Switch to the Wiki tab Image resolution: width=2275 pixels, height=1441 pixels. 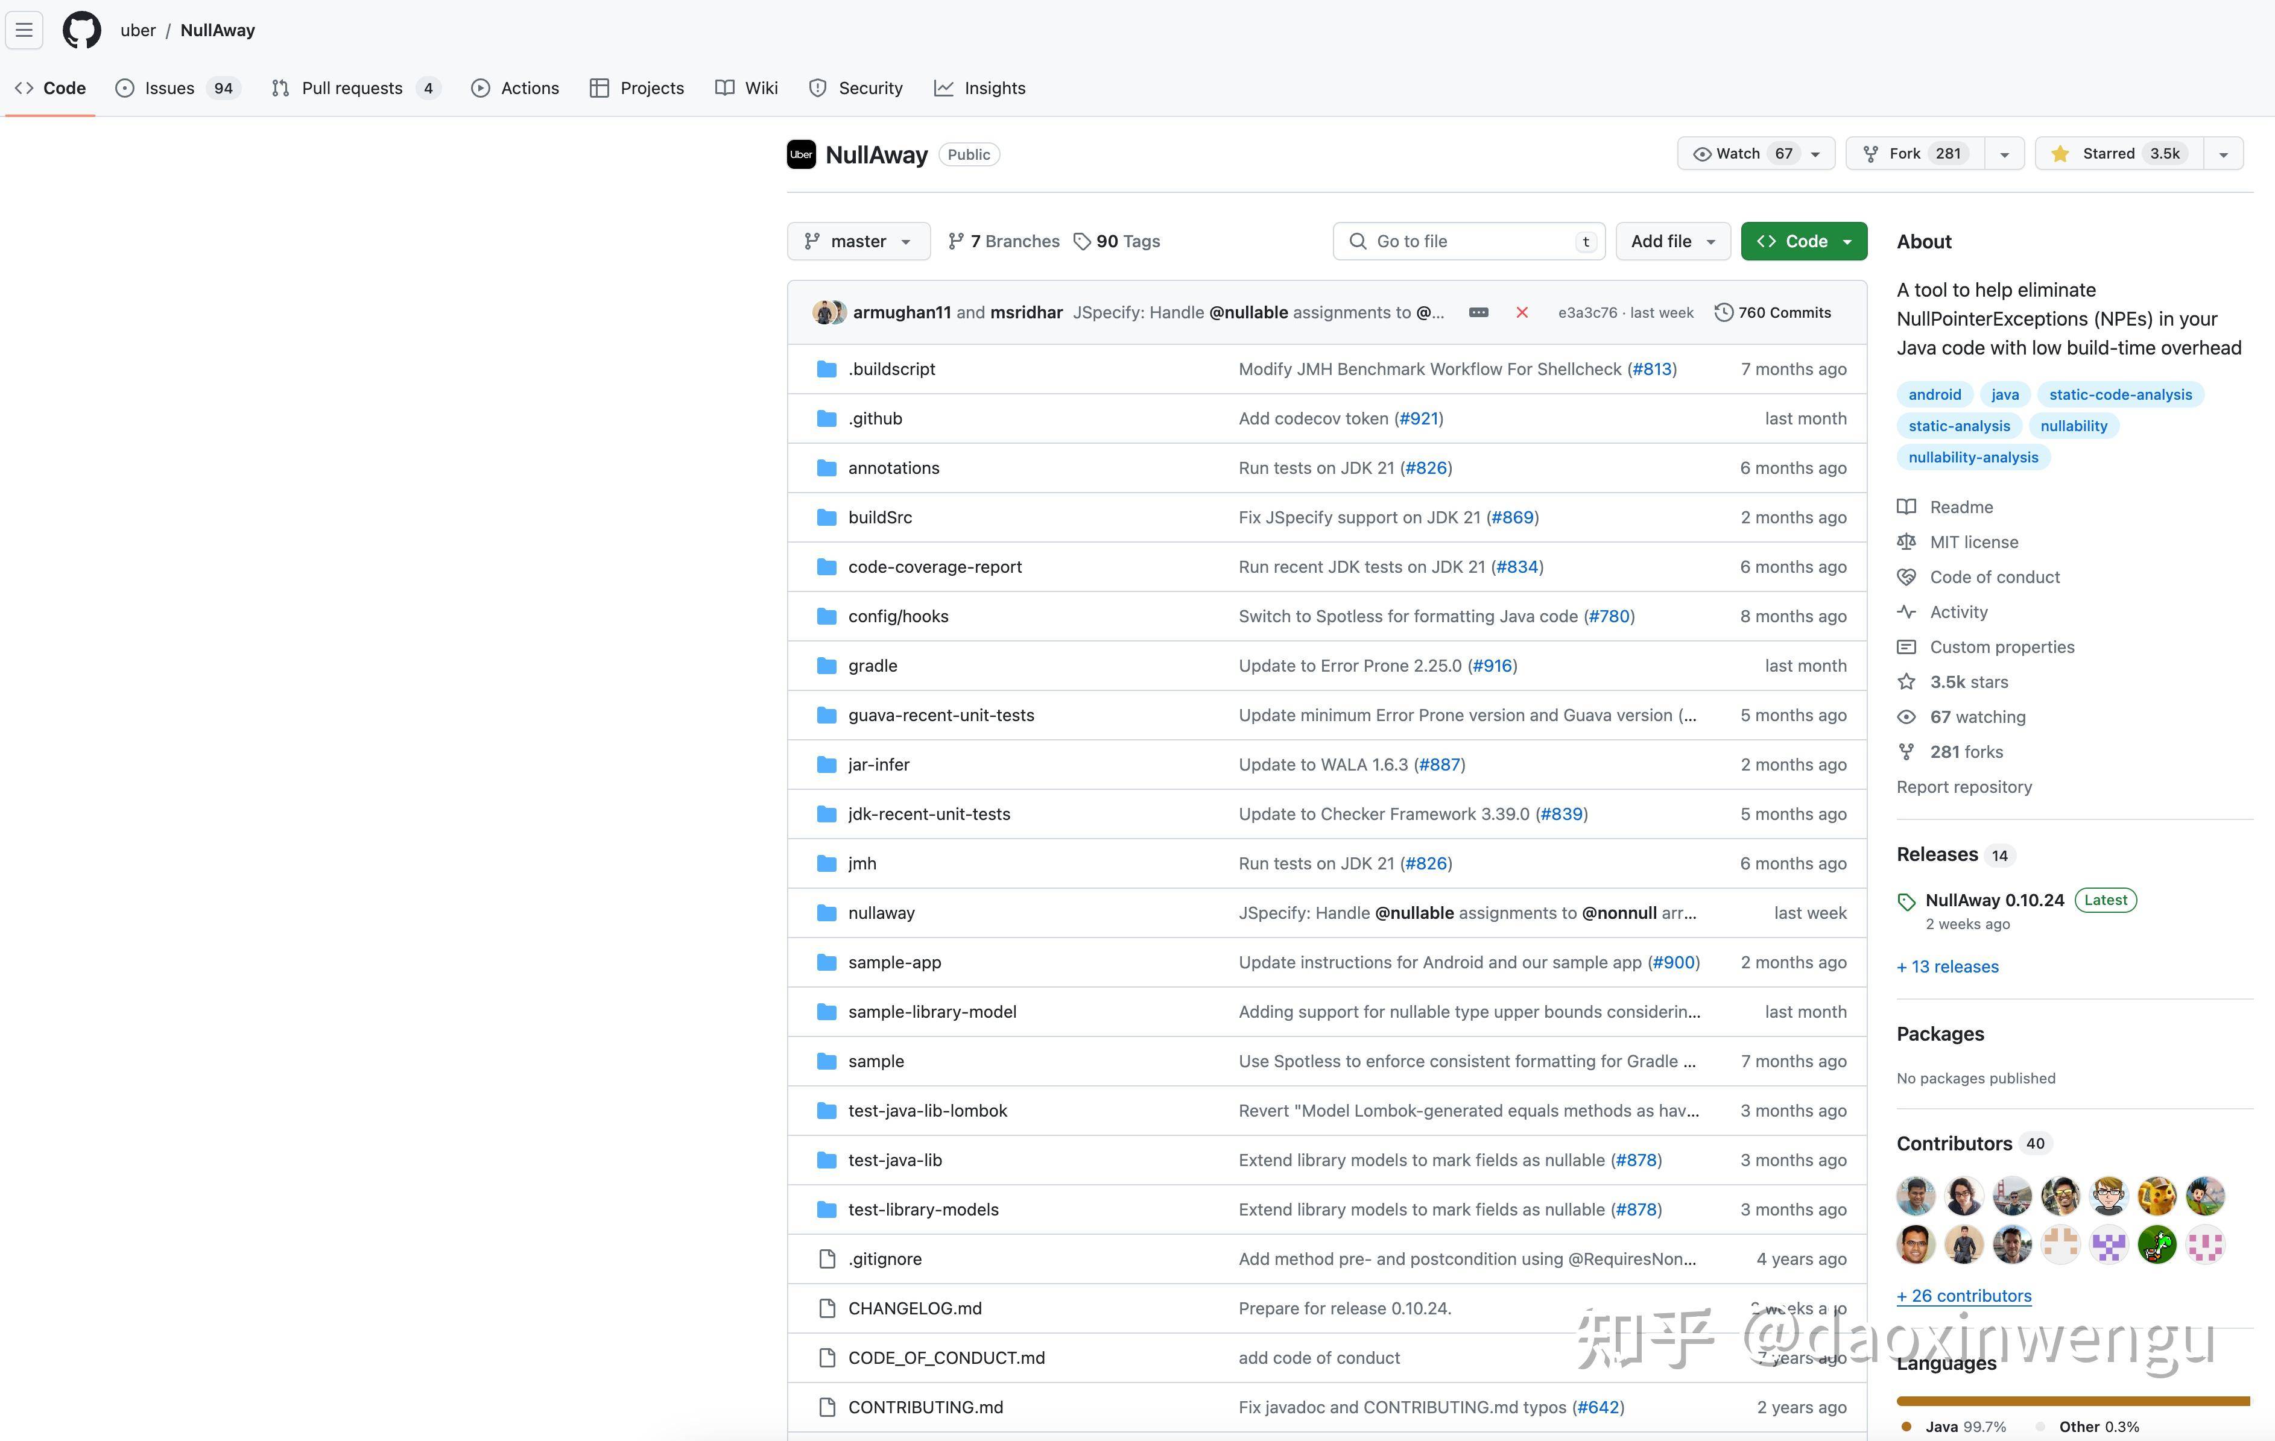(746, 88)
